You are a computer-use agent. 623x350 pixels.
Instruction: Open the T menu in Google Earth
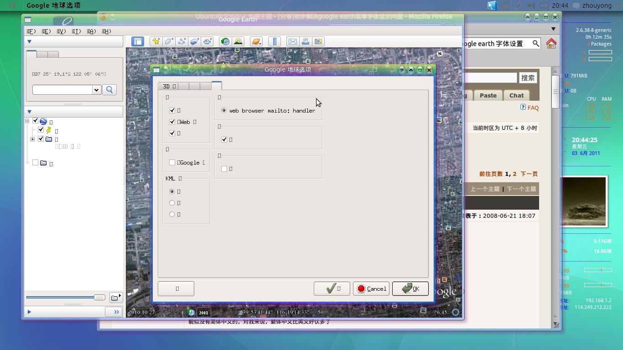coord(76,31)
